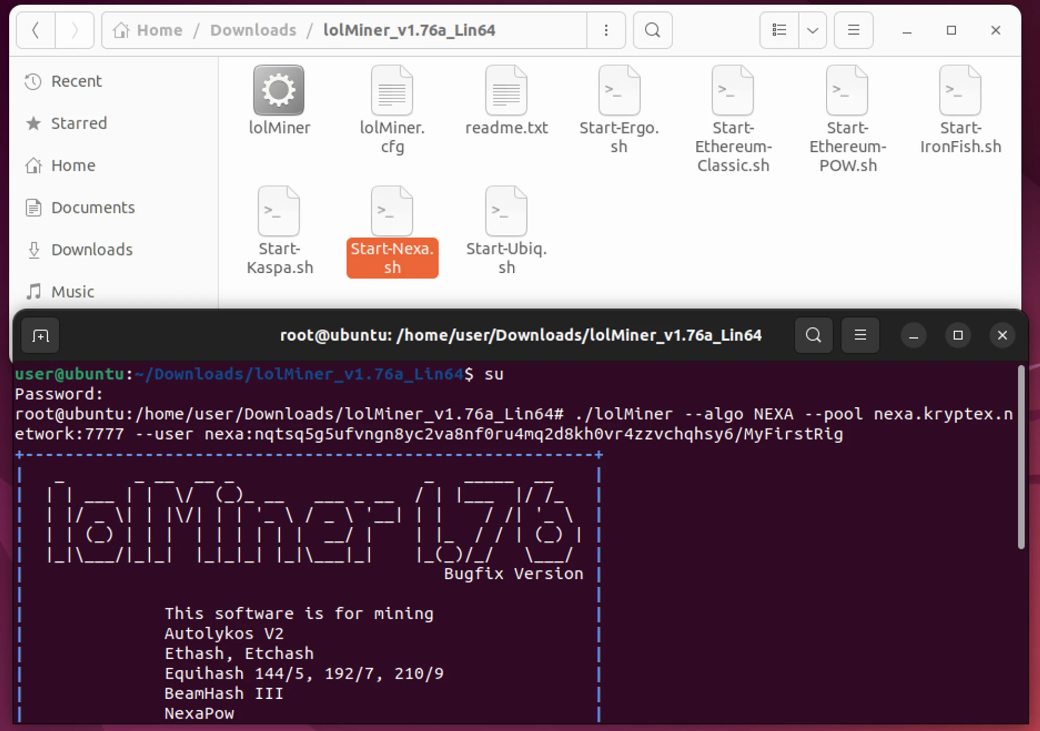The width and height of the screenshot is (1040, 731).
Task: Select the lolMiner.cfg file icon
Action: pyautogui.click(x=392, y=90)
